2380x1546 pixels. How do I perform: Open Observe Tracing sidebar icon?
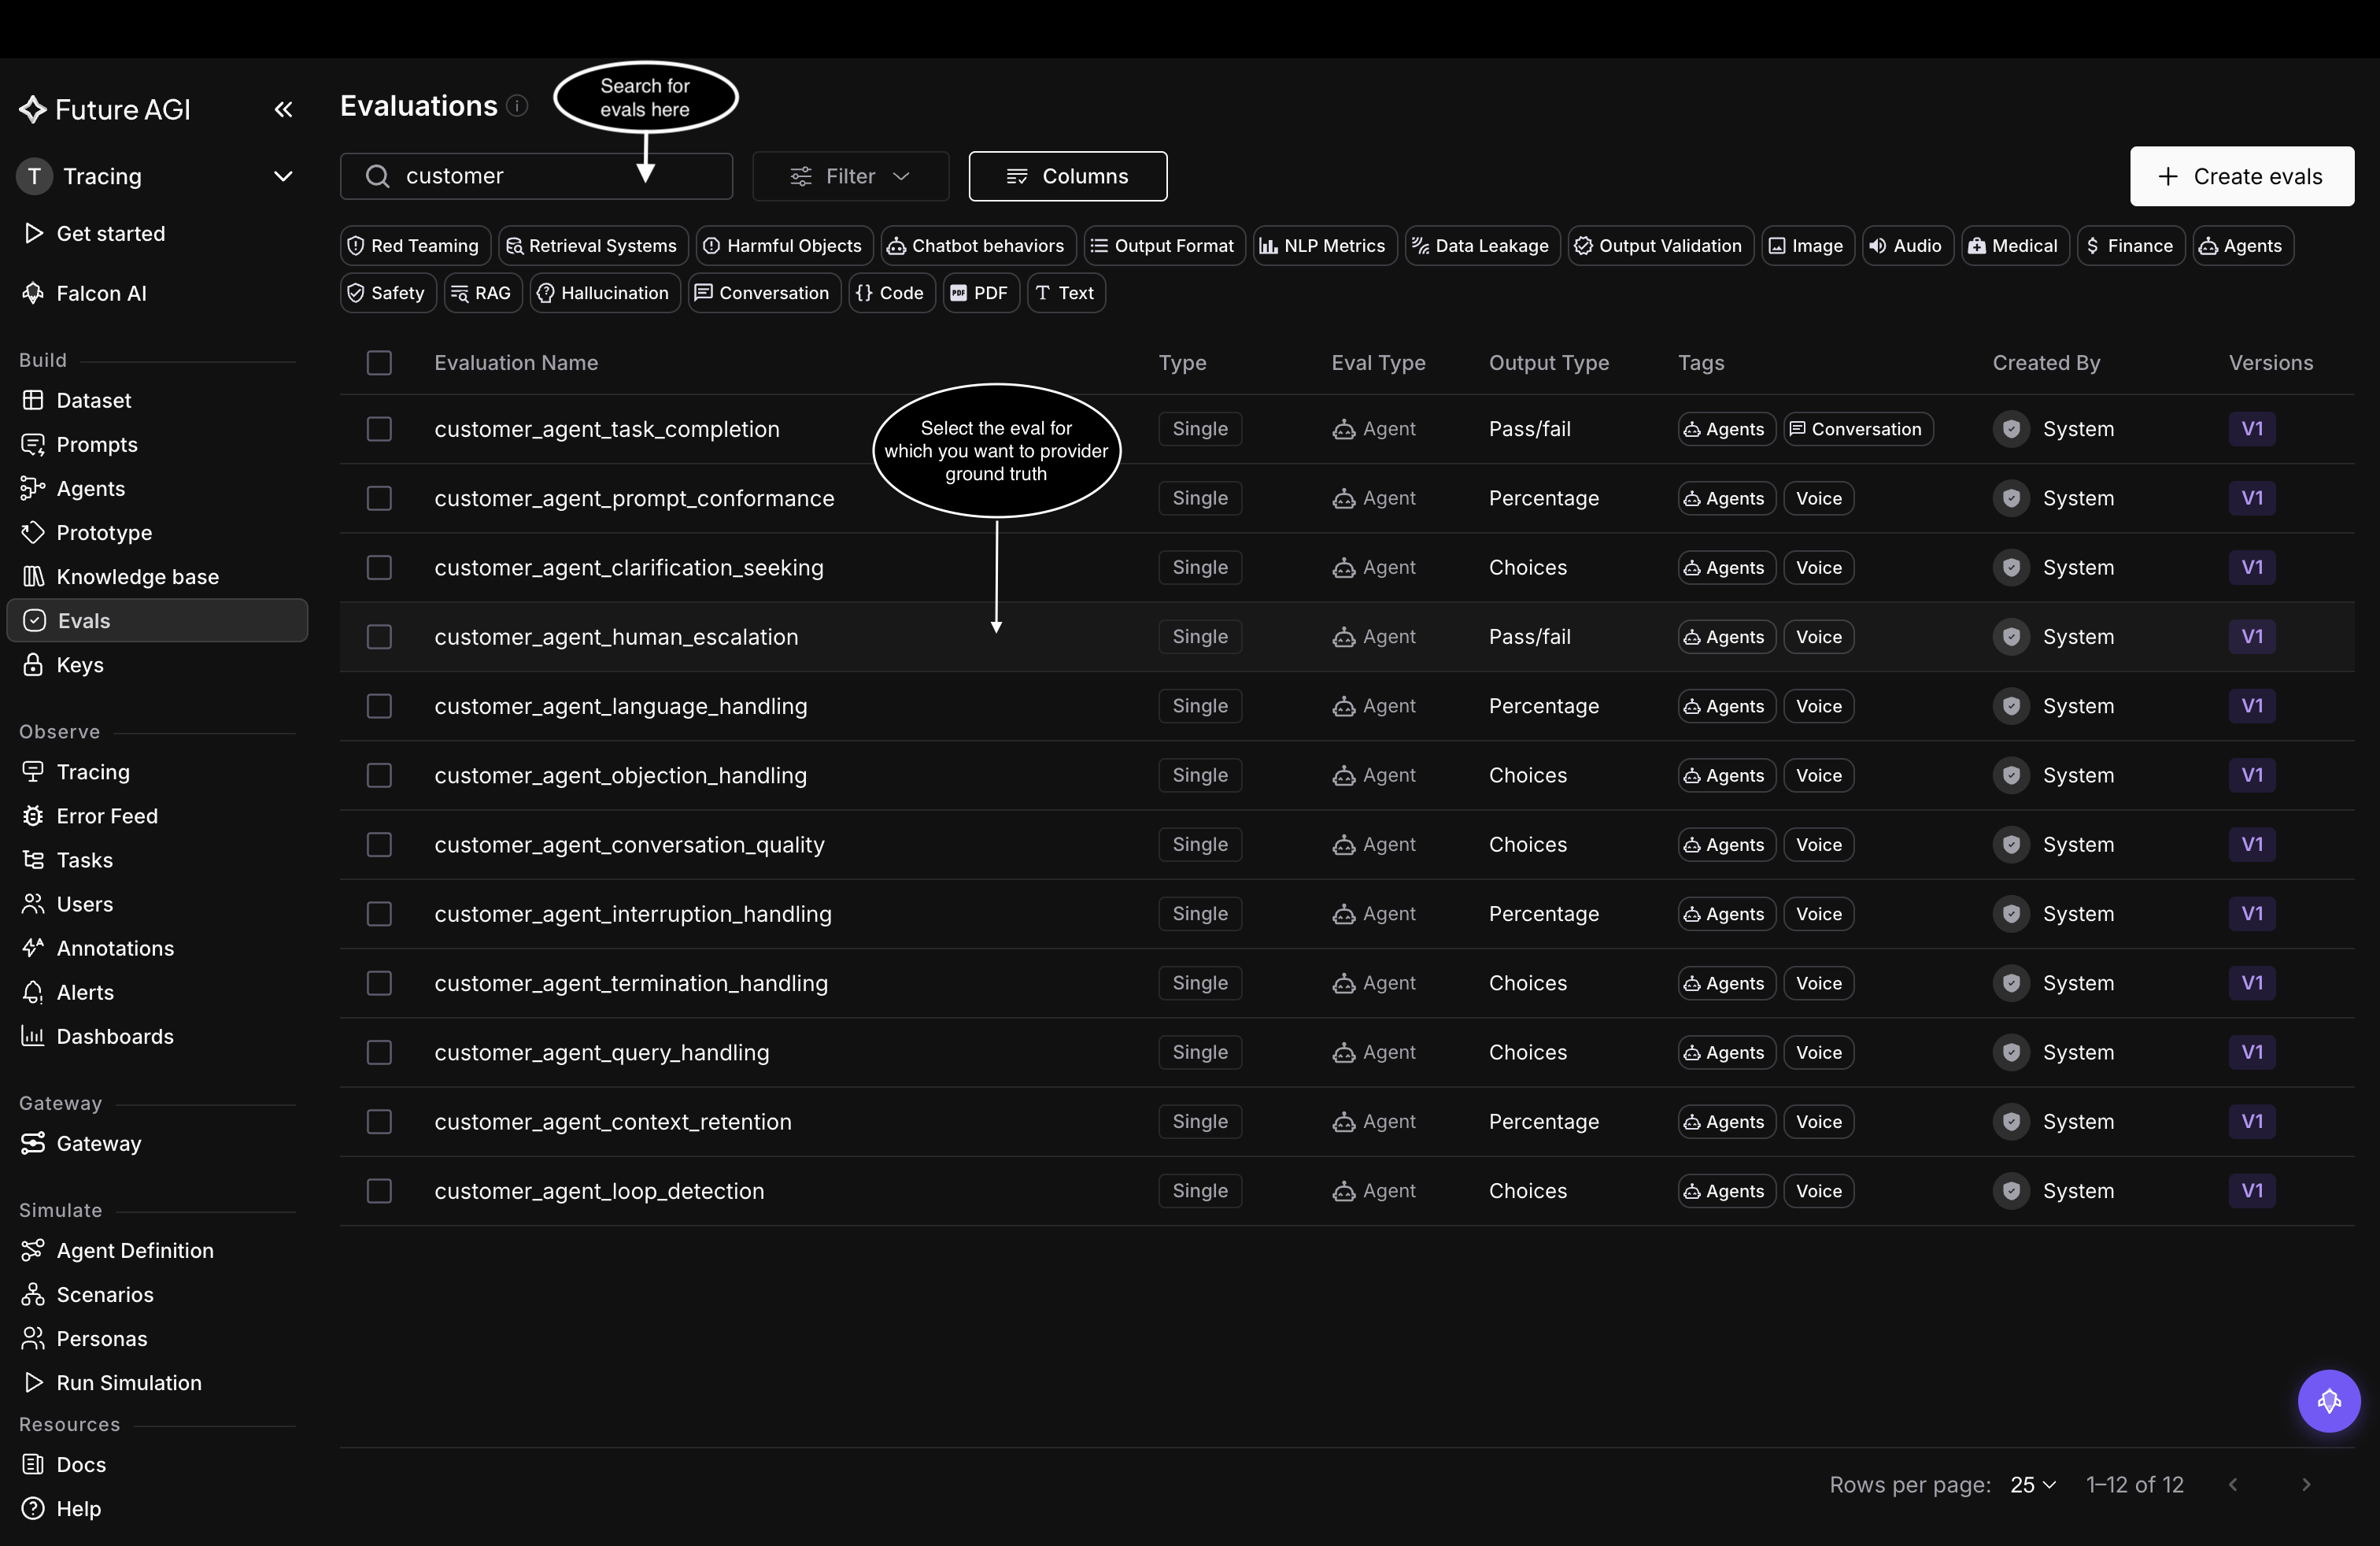tap(33, 772)
